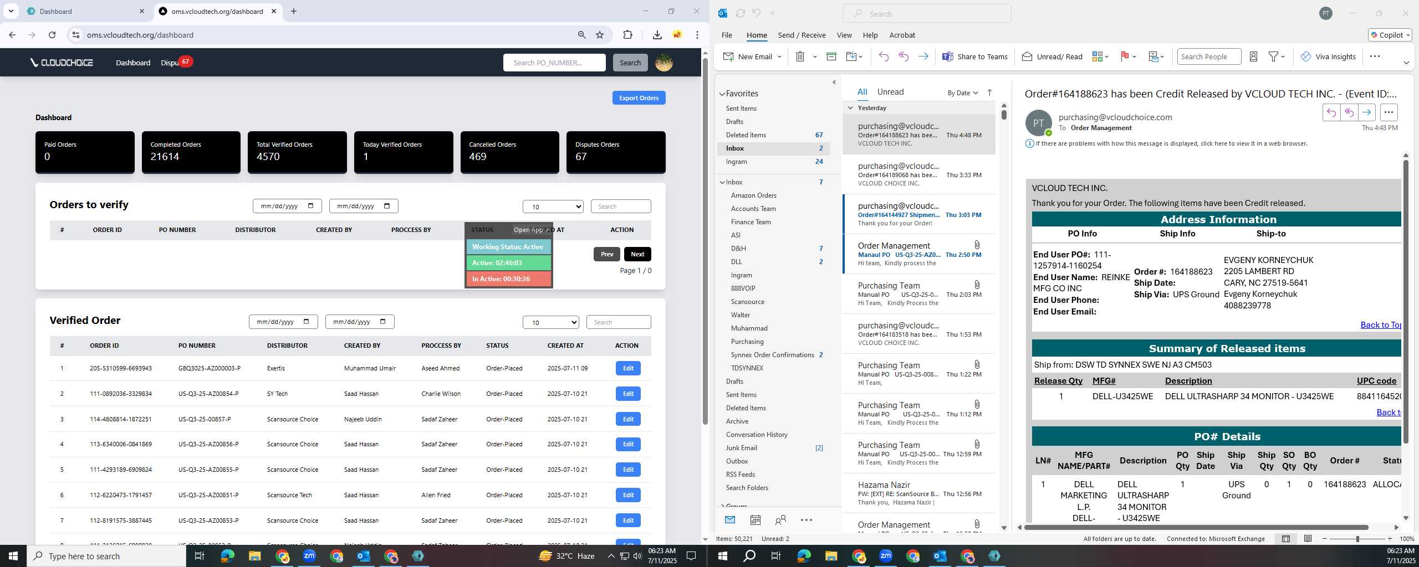
Task: Click the Search button beside PO_NUMBER field
Action: point(630,63)
